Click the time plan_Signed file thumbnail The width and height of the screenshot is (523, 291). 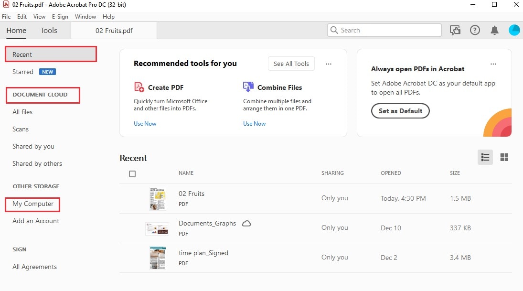(158, 258)
